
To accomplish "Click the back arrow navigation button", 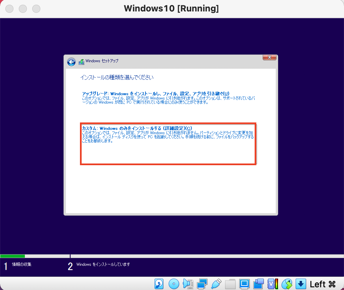I will (x=71, y=62).
